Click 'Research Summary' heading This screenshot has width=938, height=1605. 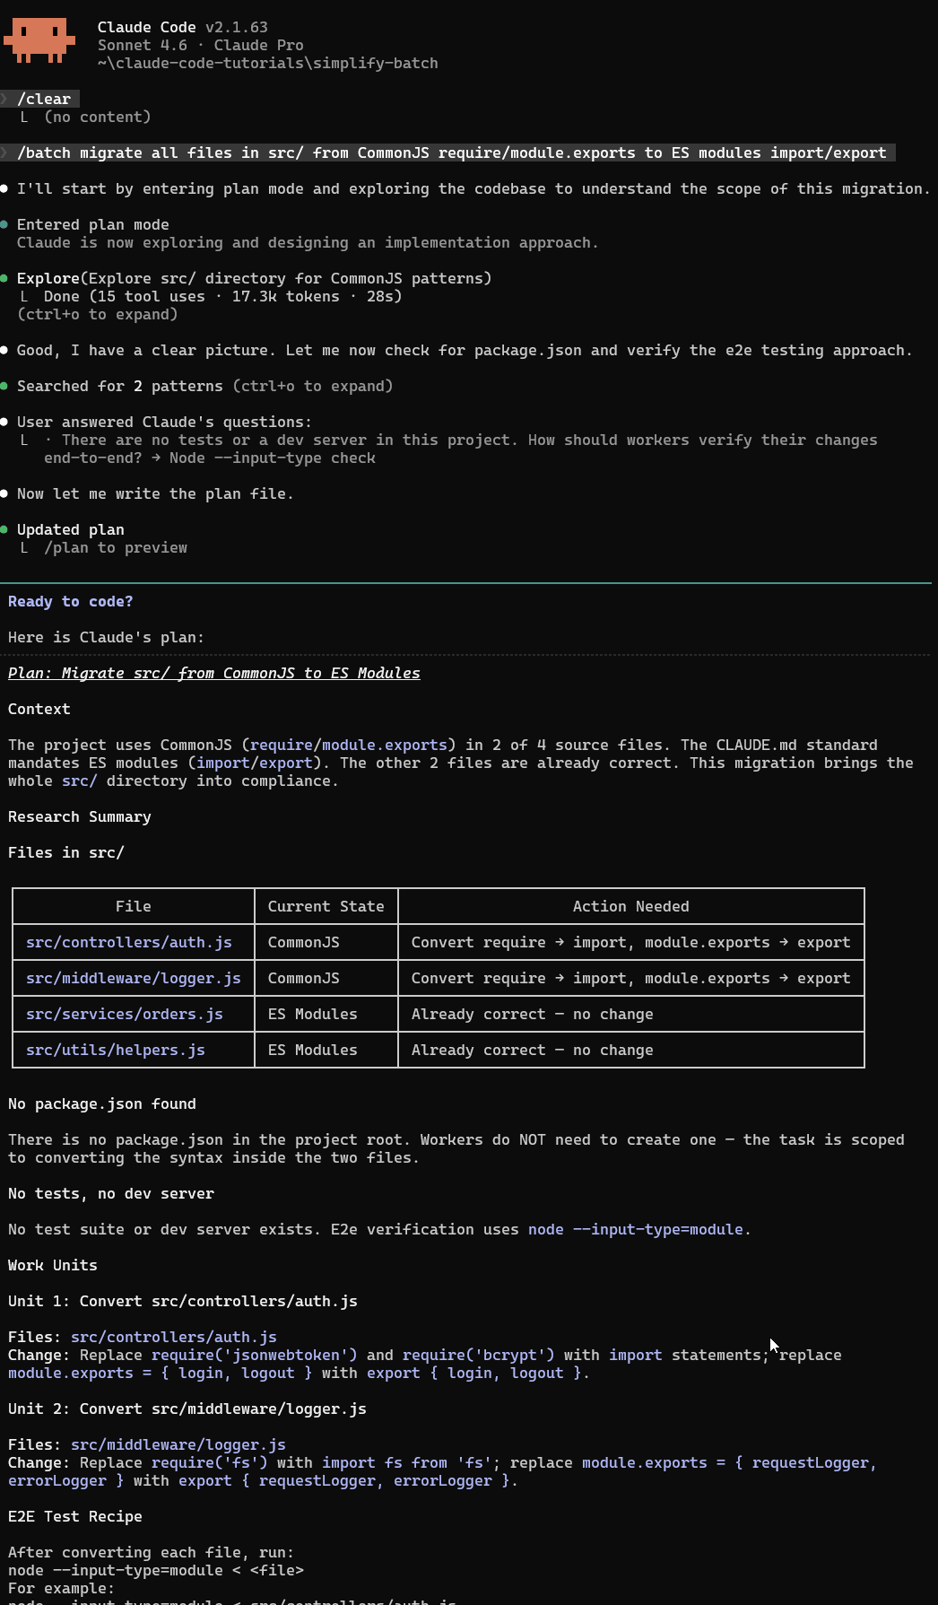point(79,816)
